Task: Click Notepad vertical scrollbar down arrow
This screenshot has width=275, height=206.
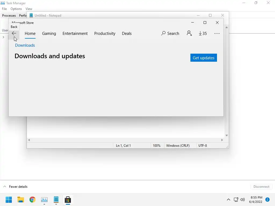Action: [227, 135]
